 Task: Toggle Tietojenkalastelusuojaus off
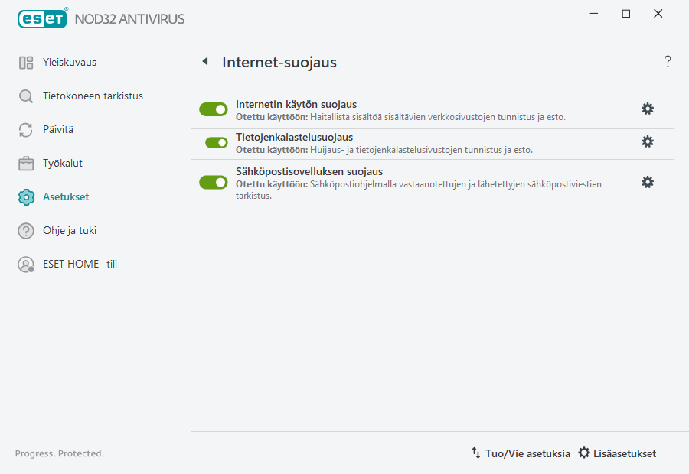214,141
